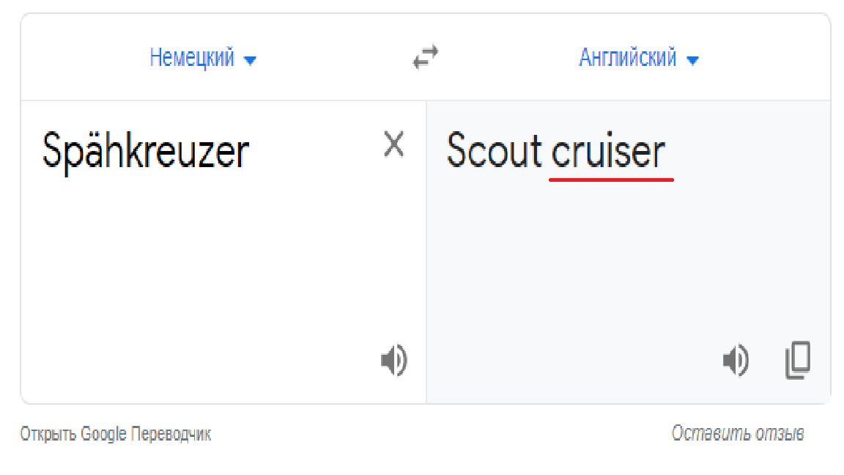This screenshot has height=475, width=844.
Task: Follow the Оставить отзыв feedback link
Action: click(x=738, y=433)
